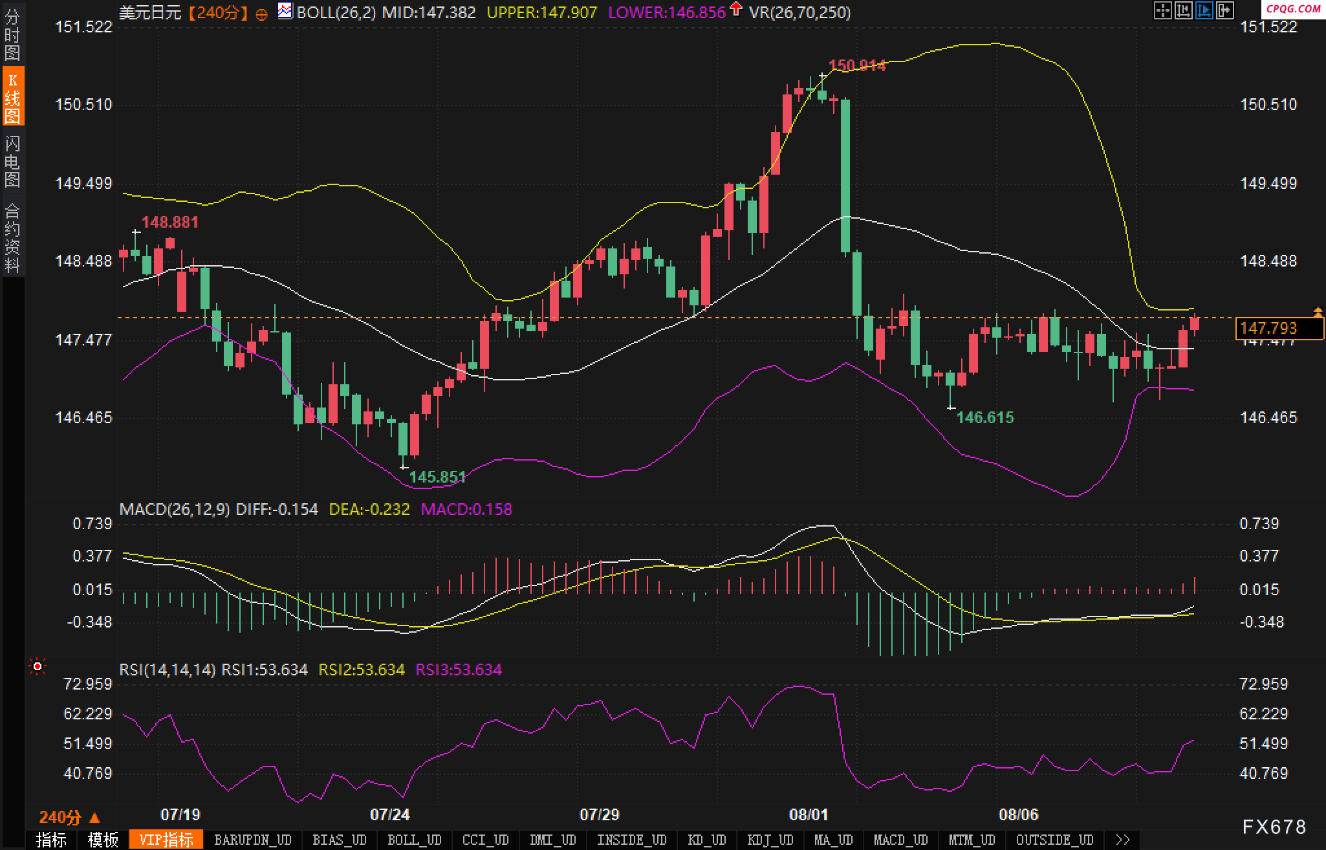The height and width of the screenshot is (850, 1326).
Task: Select the MACD_UD indicator
Action: (900, 840)
